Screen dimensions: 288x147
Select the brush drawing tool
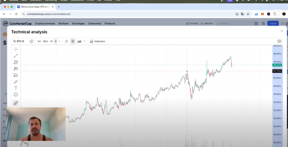(x=16, y=82)
